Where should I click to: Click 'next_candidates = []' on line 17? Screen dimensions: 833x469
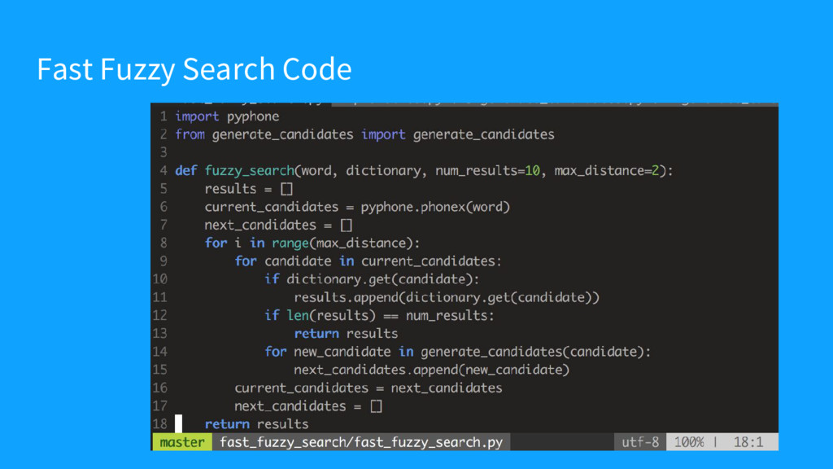pyautogui.click(x=308, y=406)
